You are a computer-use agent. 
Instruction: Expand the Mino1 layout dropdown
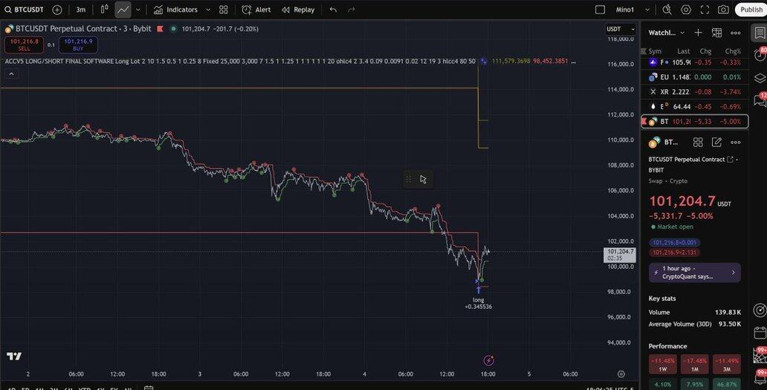pyautogui.click(x=648, y=10)
